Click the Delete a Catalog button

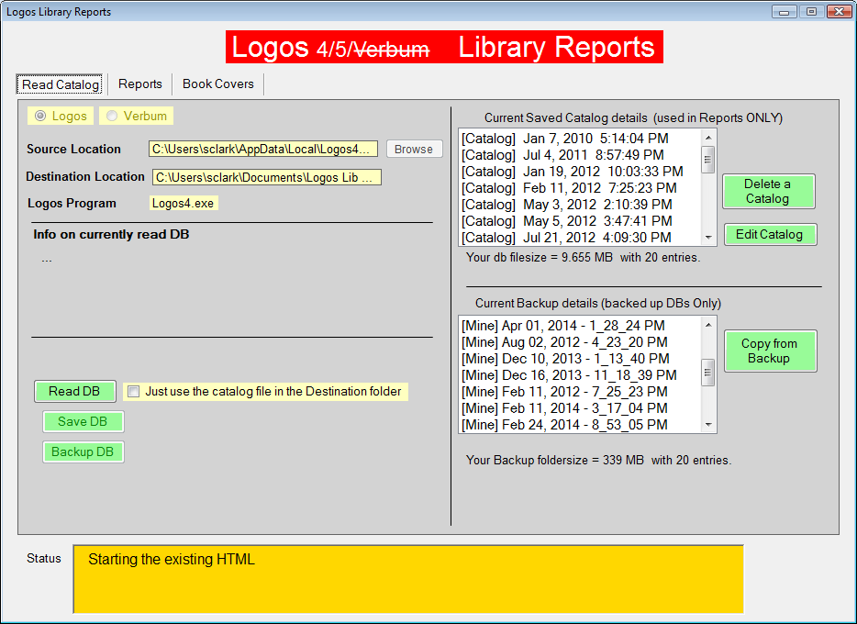[x=769, y=191]
